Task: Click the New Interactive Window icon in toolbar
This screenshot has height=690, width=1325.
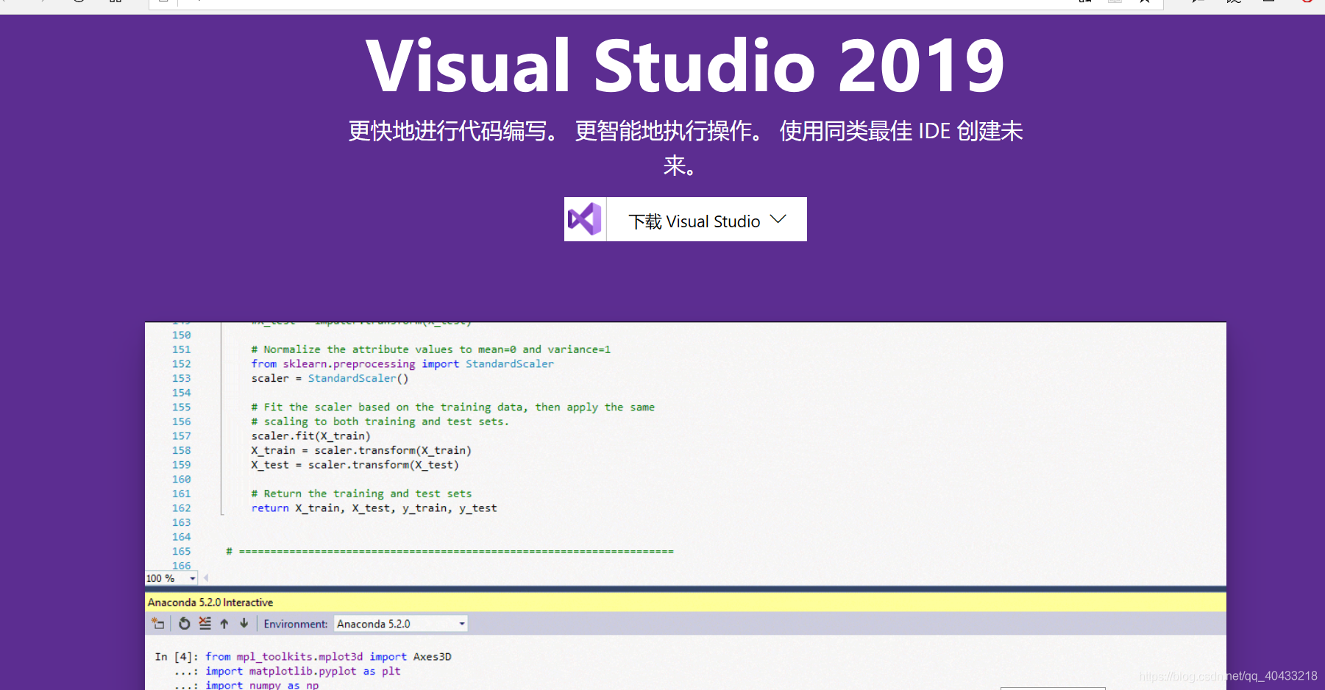Action: click(158, 624)
